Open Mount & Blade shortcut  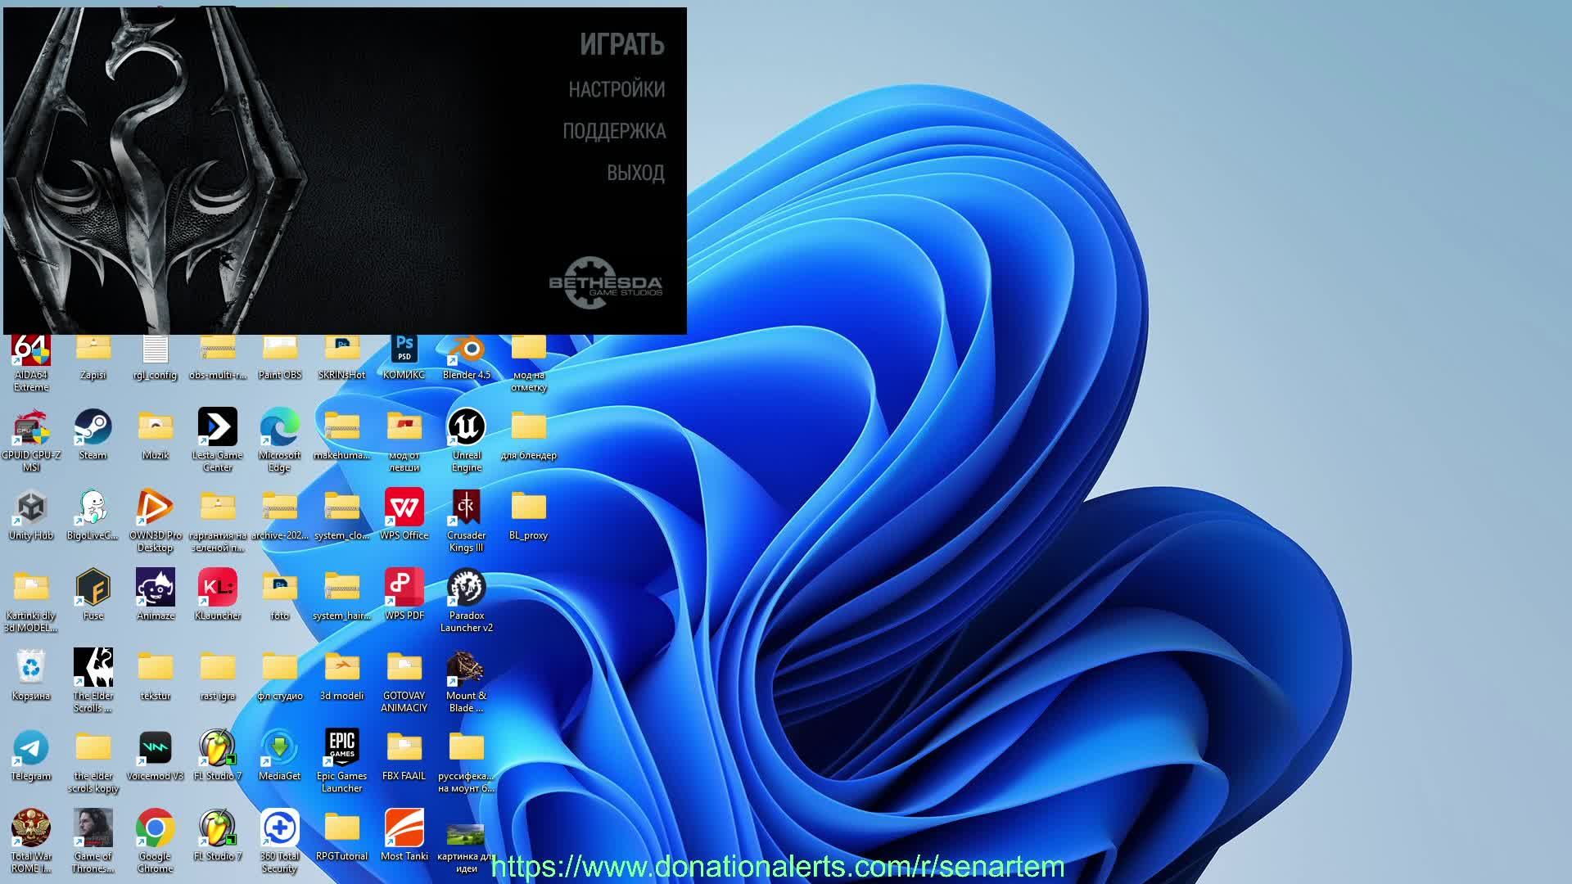point(467,681)
